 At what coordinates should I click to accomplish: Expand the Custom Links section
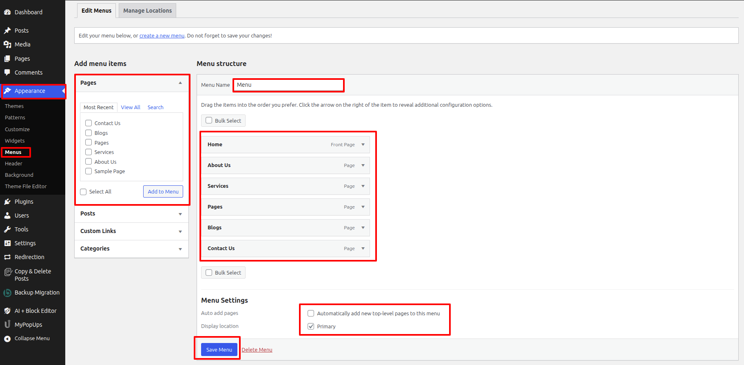pyautogui.click(x=180, y=231)
